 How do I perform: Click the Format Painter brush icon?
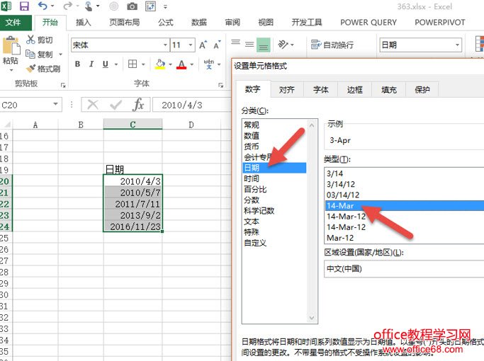click(x=31, y=69)
